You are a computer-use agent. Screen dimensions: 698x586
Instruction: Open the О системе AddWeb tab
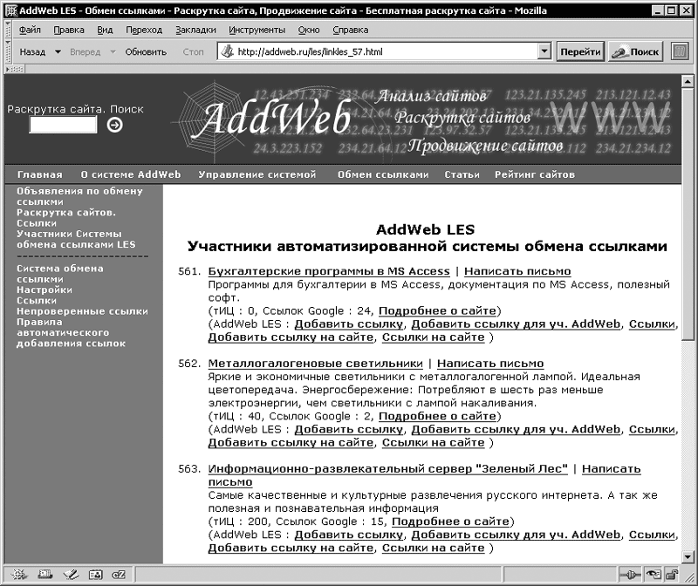131,175
